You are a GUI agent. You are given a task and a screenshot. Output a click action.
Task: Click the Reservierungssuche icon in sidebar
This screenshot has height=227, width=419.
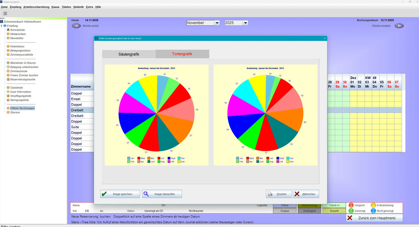pyautogui.click(x=8, y=79)
